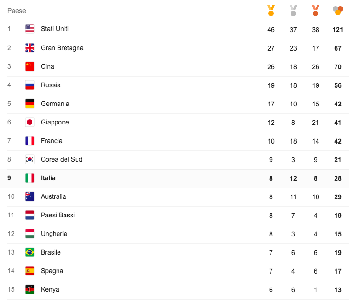Click the Kenya flag icon

[30, 289]
